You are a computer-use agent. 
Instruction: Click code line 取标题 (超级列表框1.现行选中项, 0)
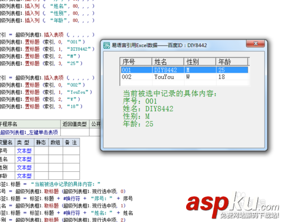click(x=63, y=192)
